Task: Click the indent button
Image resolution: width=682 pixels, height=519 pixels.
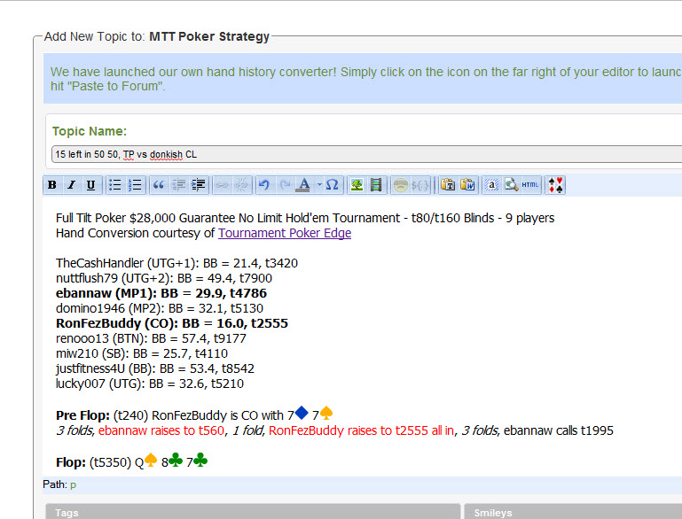Action: [199, 185]
